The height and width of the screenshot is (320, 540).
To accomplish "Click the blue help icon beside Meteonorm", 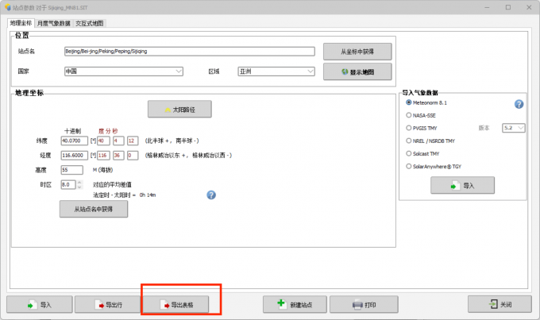I will [519, 104].
